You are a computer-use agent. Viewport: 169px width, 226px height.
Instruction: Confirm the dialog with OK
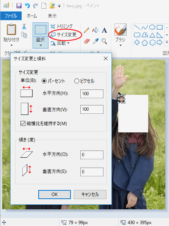click(55, 195)
